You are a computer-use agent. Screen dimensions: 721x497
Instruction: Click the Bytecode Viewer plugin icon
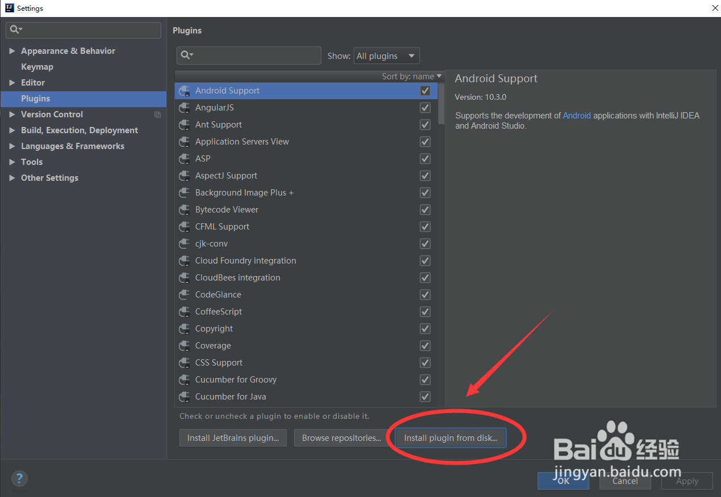tap(184, 210)
